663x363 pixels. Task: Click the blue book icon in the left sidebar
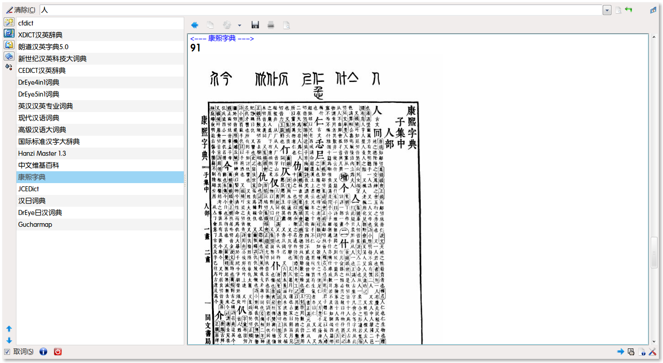tap(9, 56)
